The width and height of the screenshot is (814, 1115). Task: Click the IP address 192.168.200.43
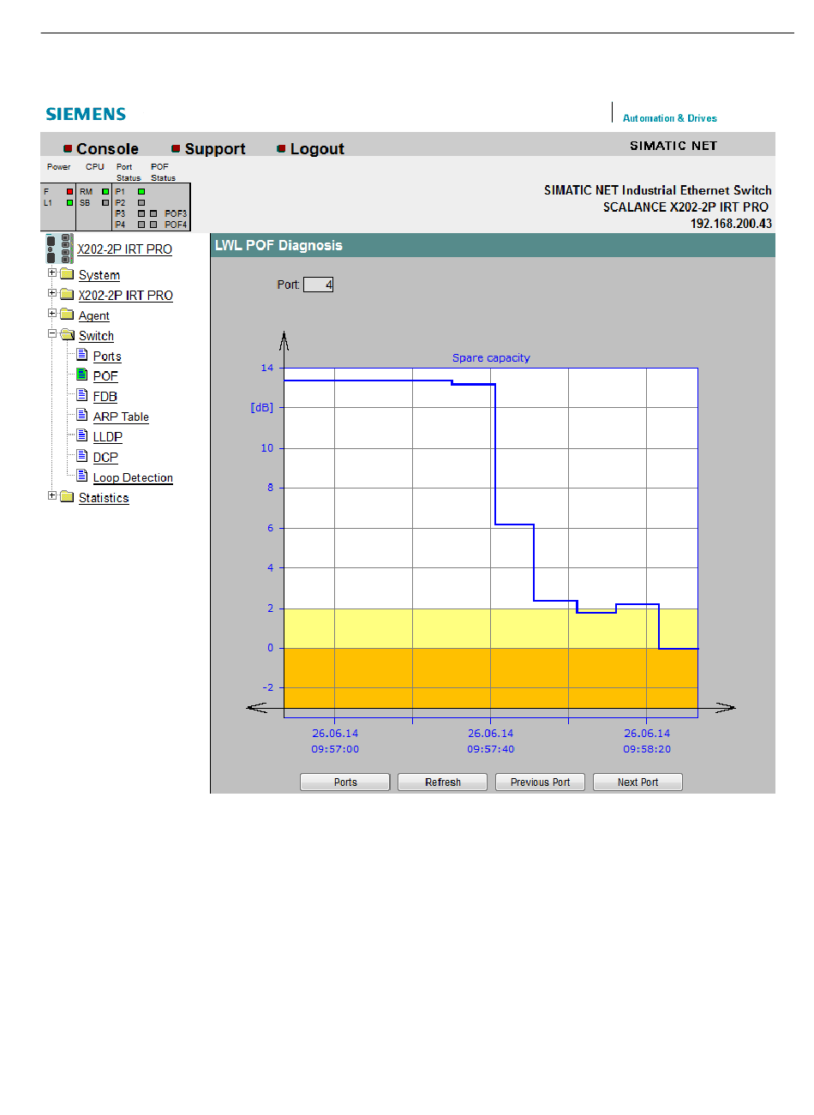point(731,224)
